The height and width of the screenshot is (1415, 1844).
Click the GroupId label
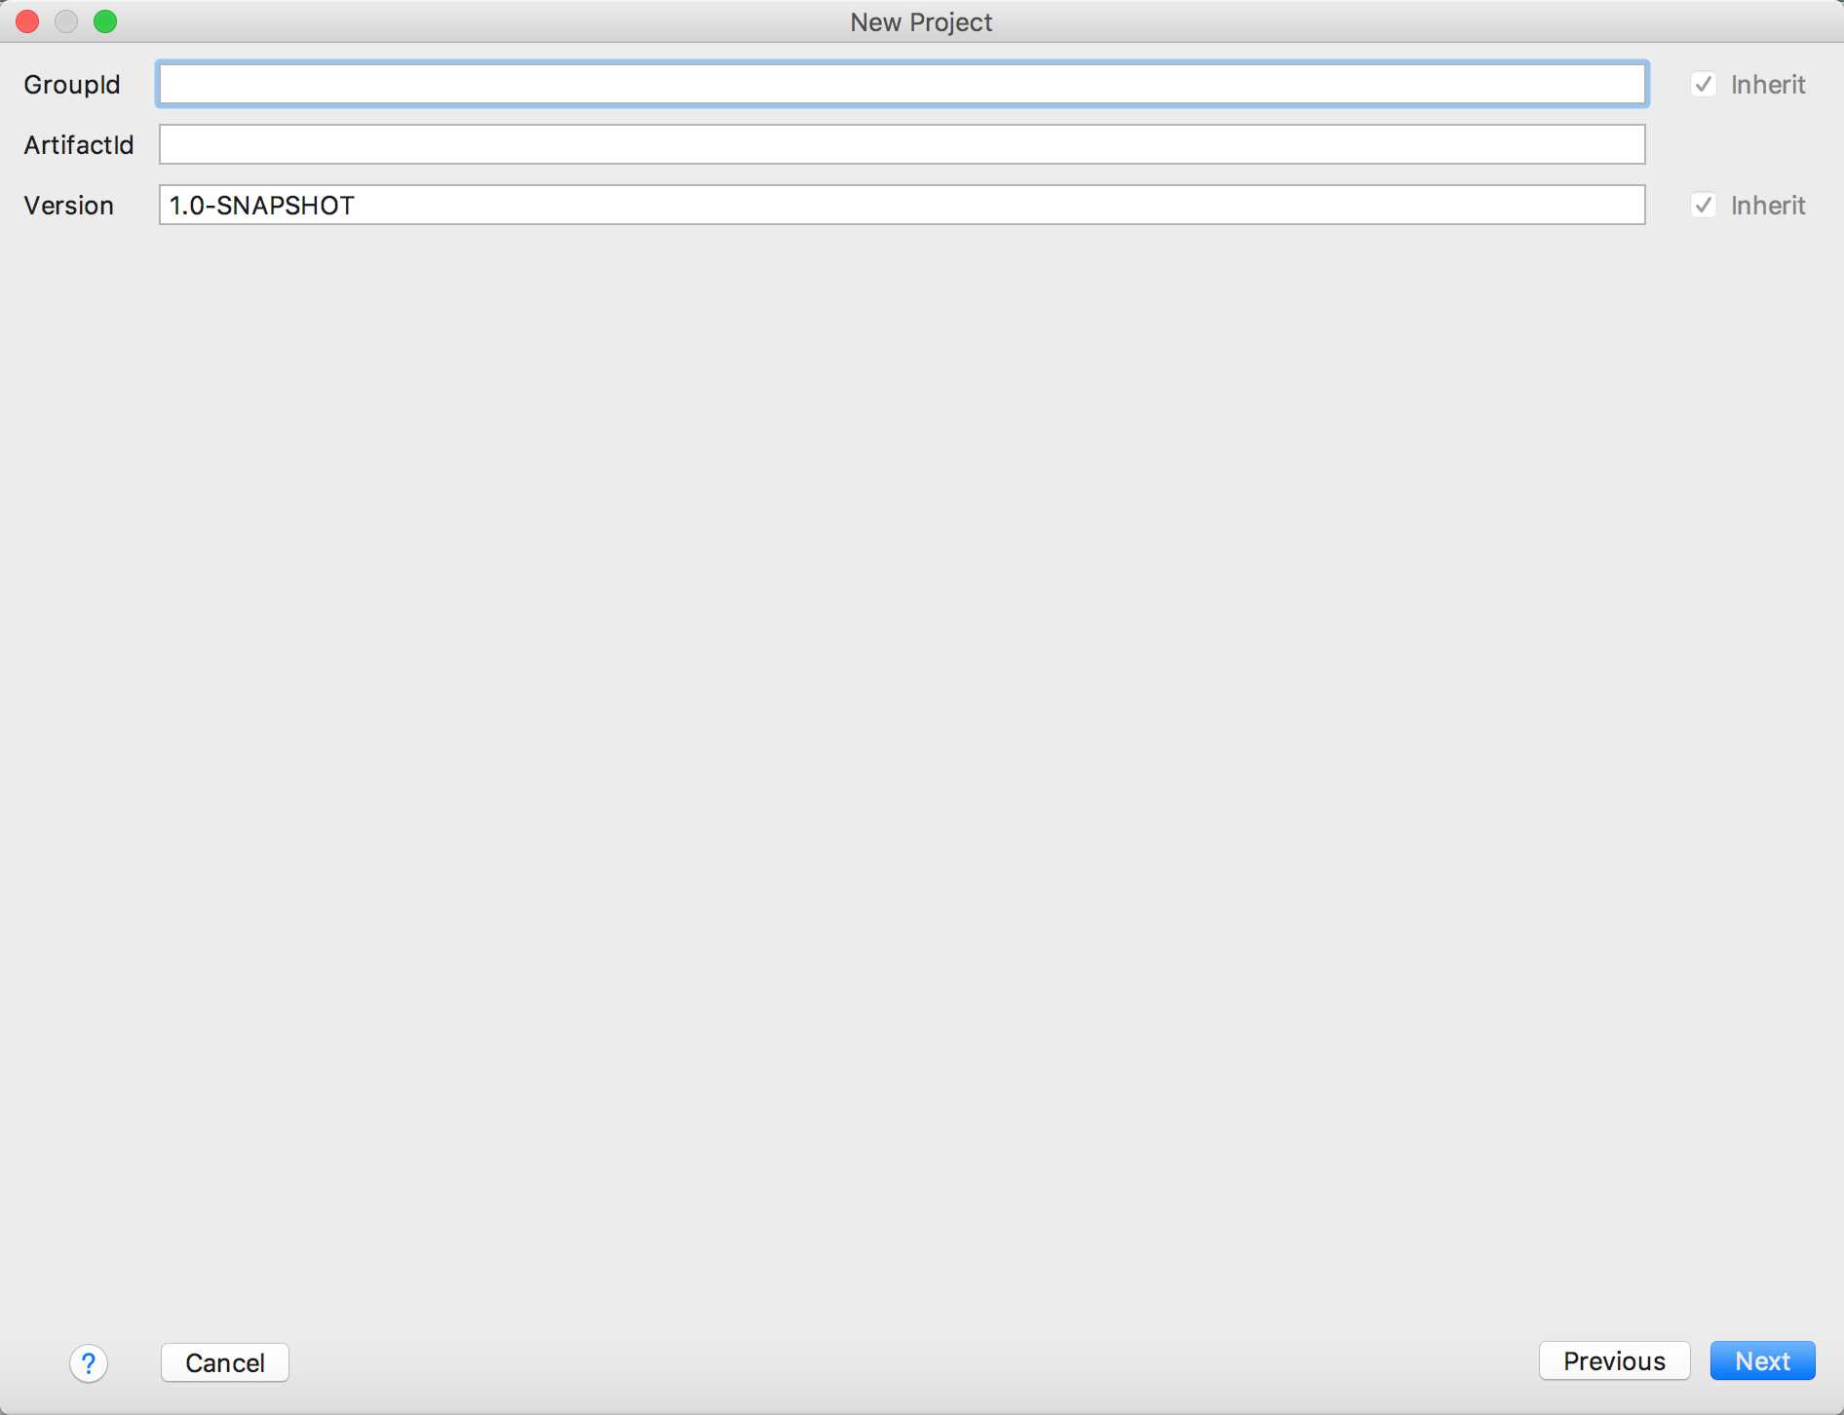[72, 85]
